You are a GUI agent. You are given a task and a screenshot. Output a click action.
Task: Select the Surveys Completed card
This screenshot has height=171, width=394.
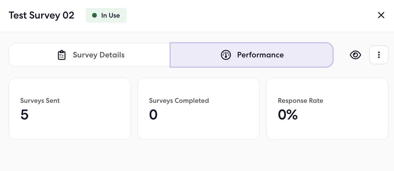199,109
